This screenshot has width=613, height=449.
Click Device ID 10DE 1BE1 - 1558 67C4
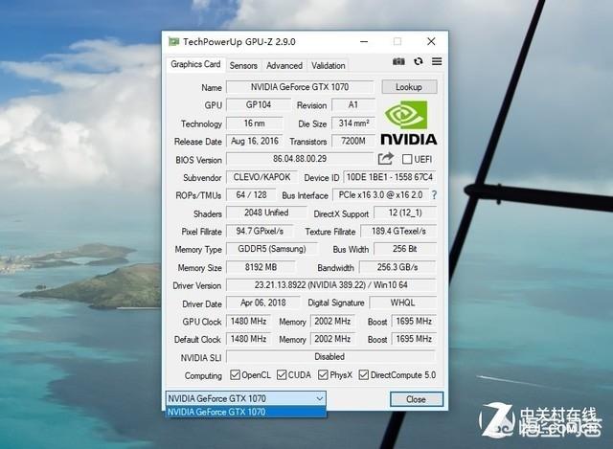(390, 177)
